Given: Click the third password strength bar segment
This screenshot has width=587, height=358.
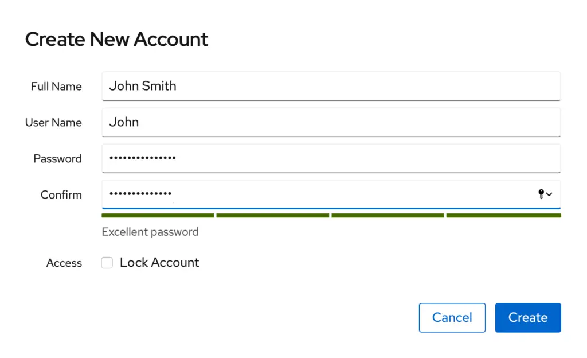Looking at the screenshot, I should [x=388, y=216].
